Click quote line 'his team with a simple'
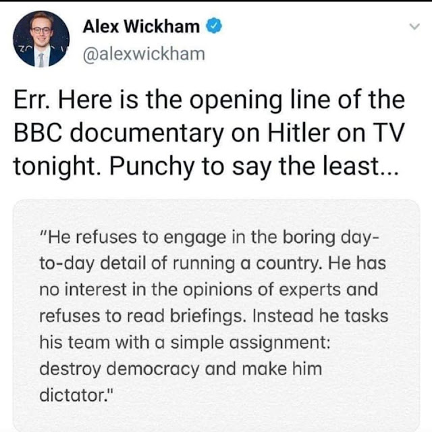Screen dimensions: 432x432 click(x=185, y=344)
